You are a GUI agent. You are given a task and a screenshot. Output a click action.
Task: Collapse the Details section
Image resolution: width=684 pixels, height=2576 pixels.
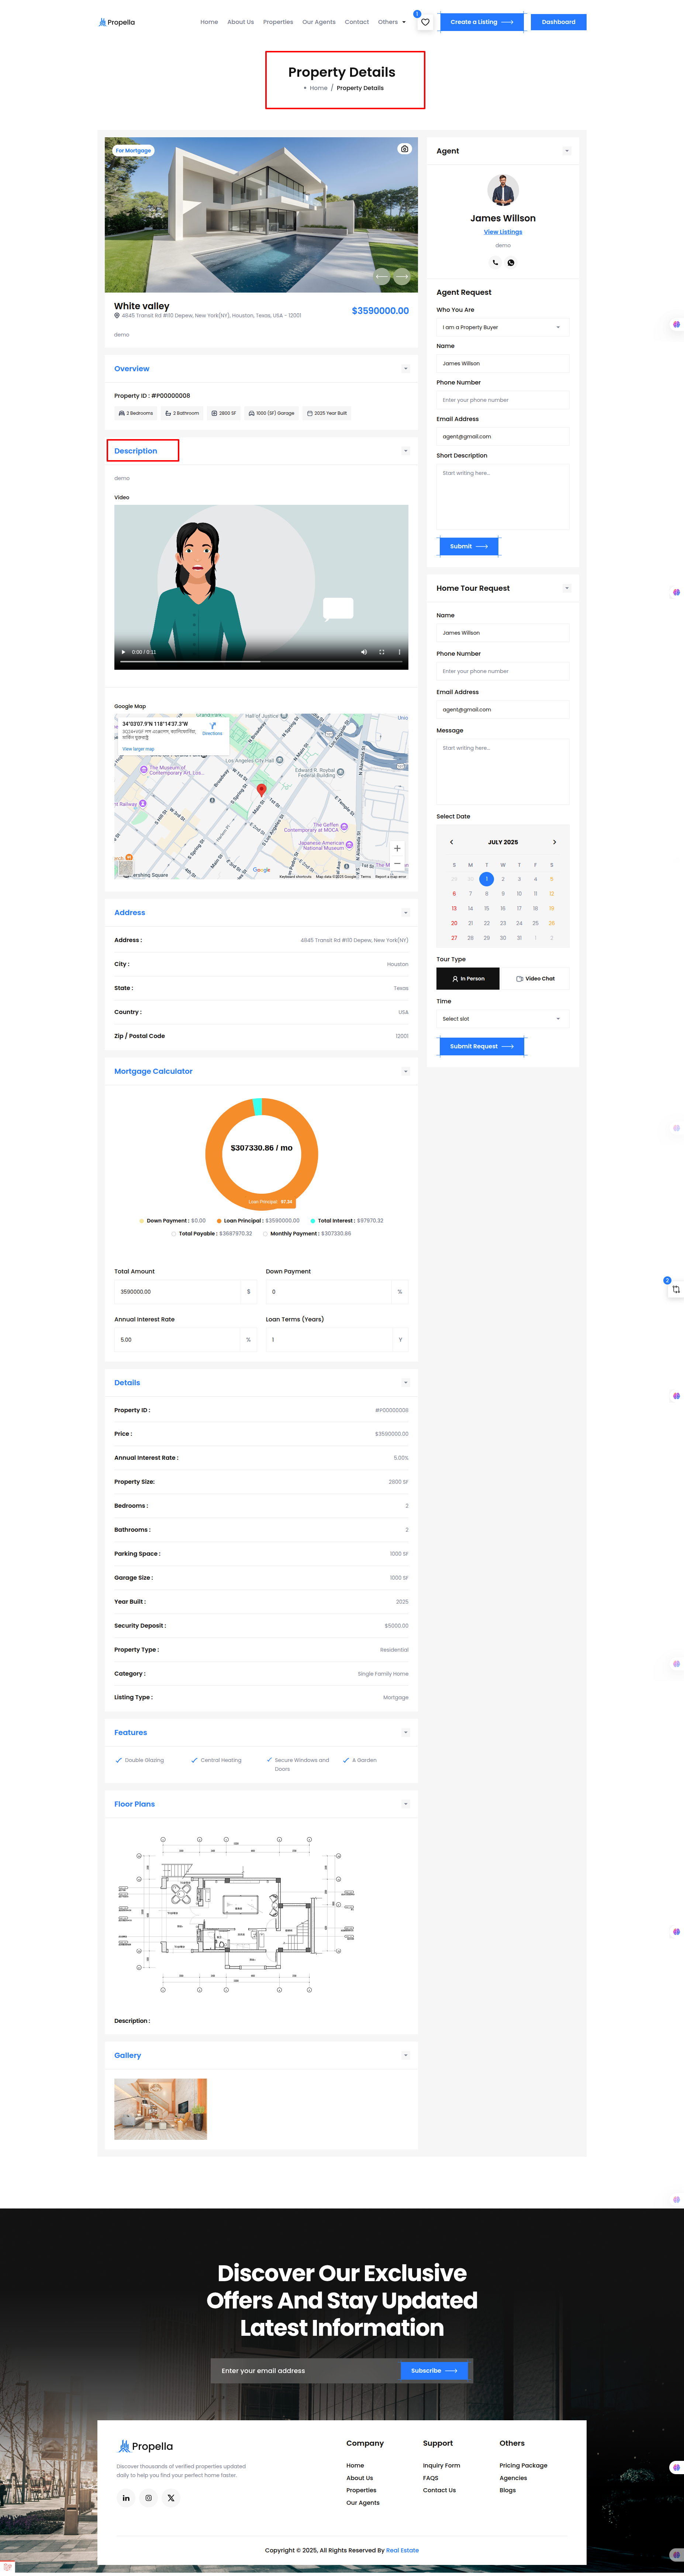[405, 1383]
